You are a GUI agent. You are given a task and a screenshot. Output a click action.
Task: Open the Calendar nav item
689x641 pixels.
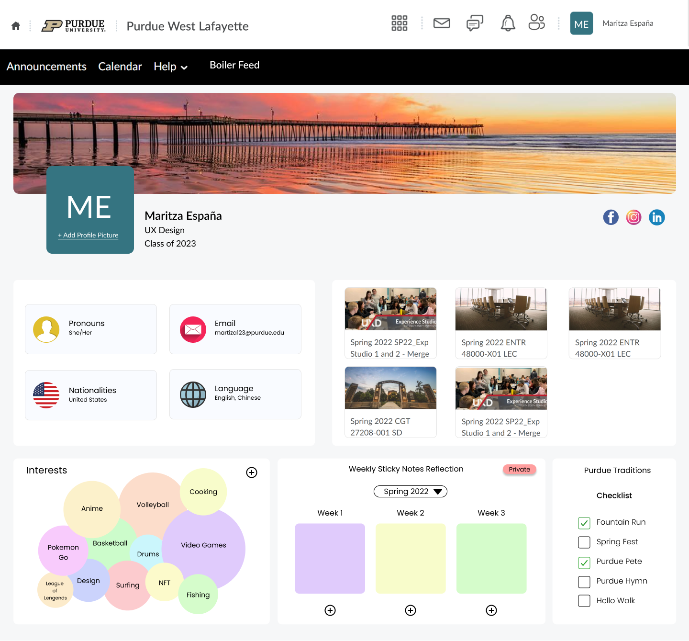[x=120, y=67]
